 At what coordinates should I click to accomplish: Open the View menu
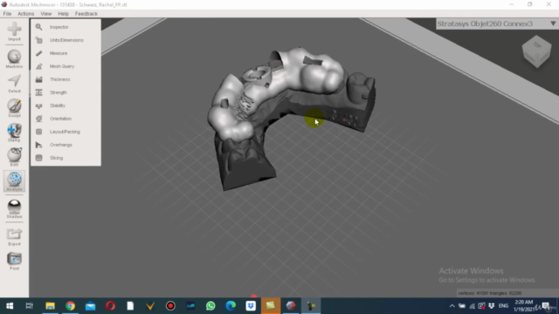(x=46, y=14)
